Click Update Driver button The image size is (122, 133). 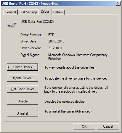click(23, 78)
